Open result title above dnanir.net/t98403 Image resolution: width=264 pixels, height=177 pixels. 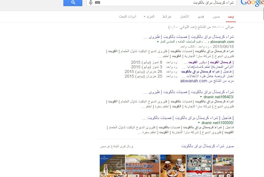(189, 92)
